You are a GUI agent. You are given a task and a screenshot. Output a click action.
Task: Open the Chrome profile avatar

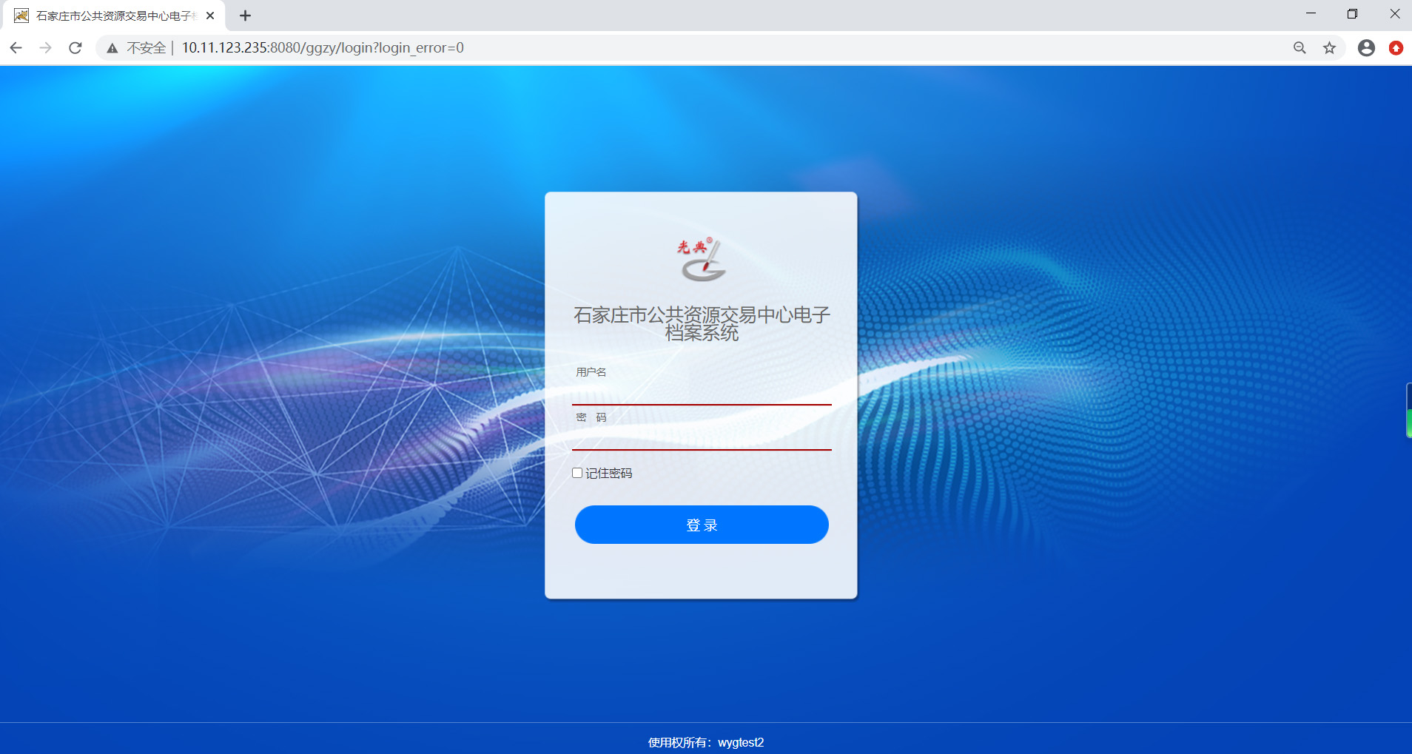tap(1366, 48)
